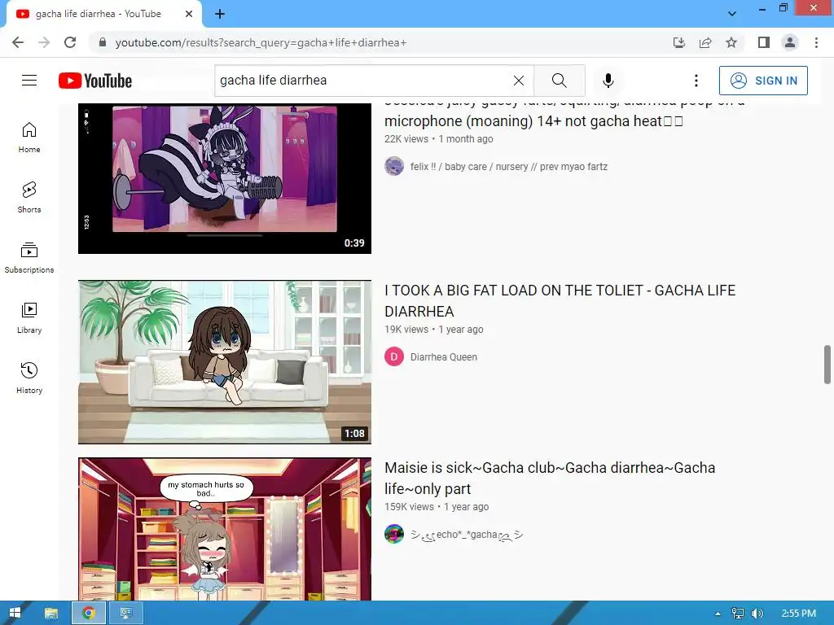Share this page via address bar icon
834x625 pixels.
pos(705,42)
